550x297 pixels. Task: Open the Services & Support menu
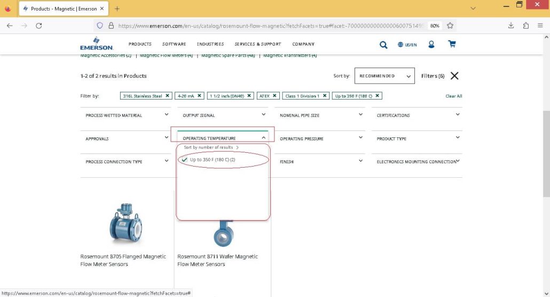[x=258, y=44]
